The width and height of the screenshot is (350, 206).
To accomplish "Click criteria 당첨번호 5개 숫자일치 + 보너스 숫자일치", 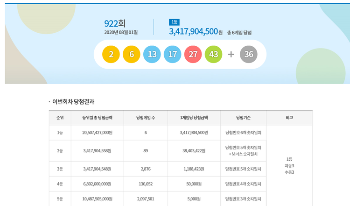I will (243, 151).
